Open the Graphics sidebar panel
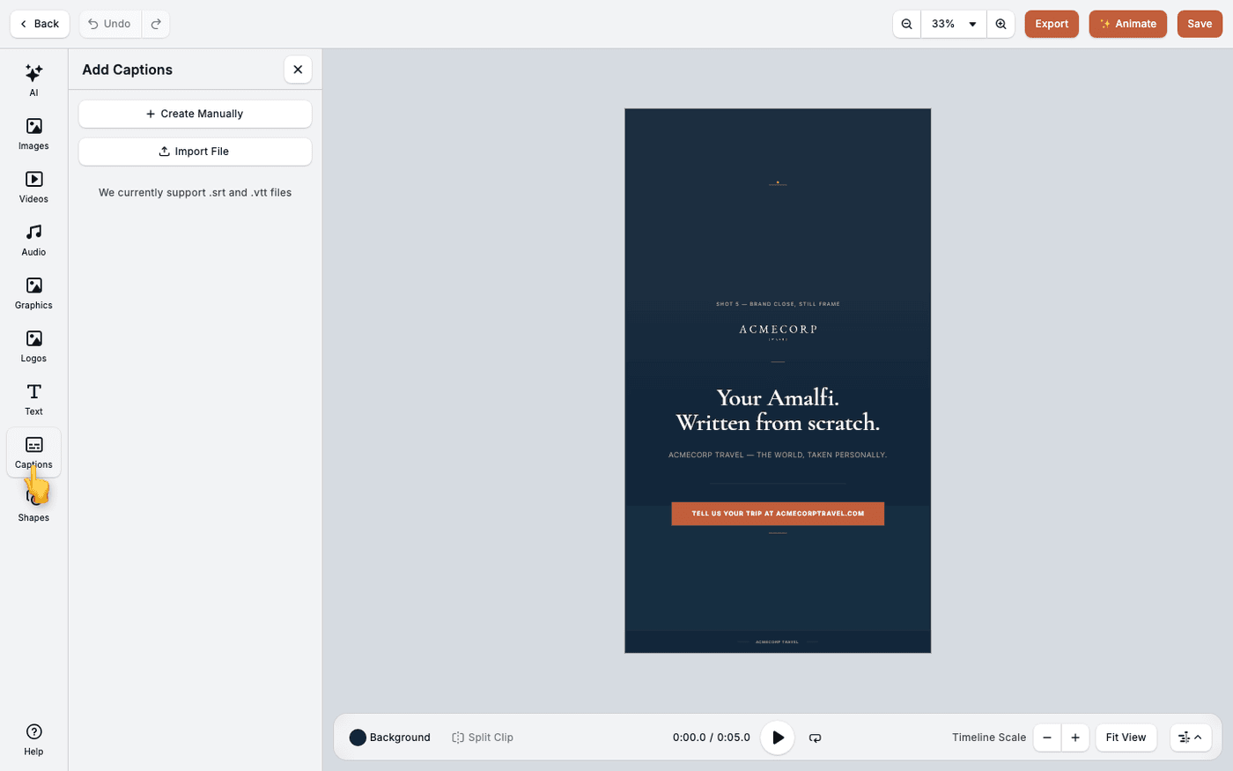Image resolution: width=1233 pixels, height=771 pixels. tap(33, 293)
